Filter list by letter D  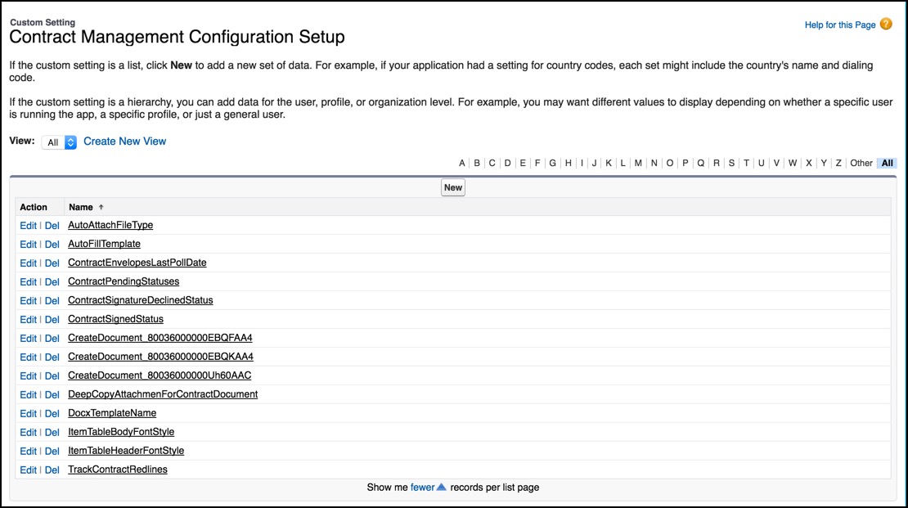(507, 163)
